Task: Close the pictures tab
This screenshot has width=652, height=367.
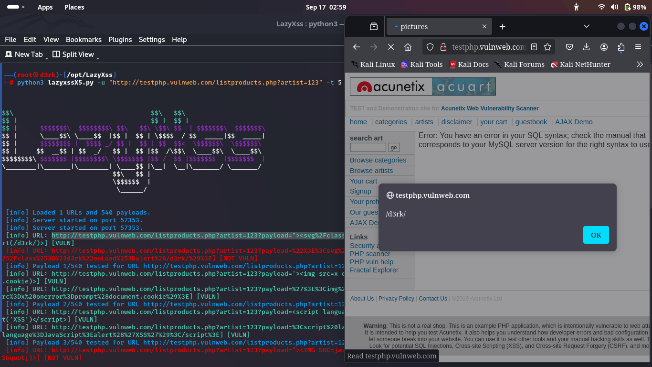Action: point(484,27)
